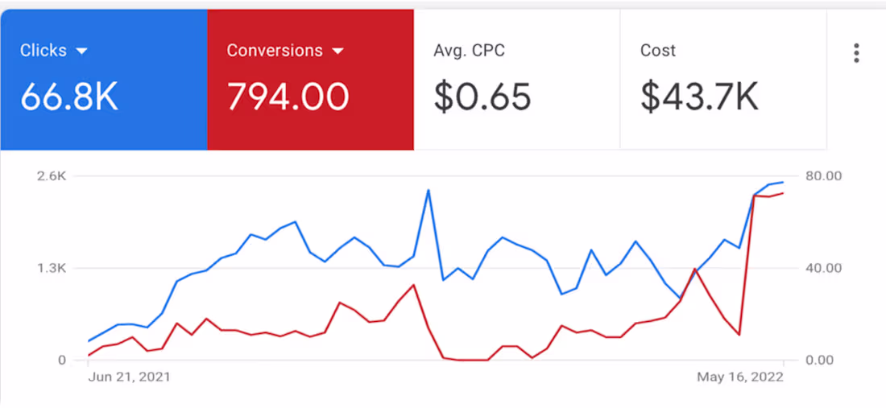Select the Cost metric card

click(x=724, y=80)
